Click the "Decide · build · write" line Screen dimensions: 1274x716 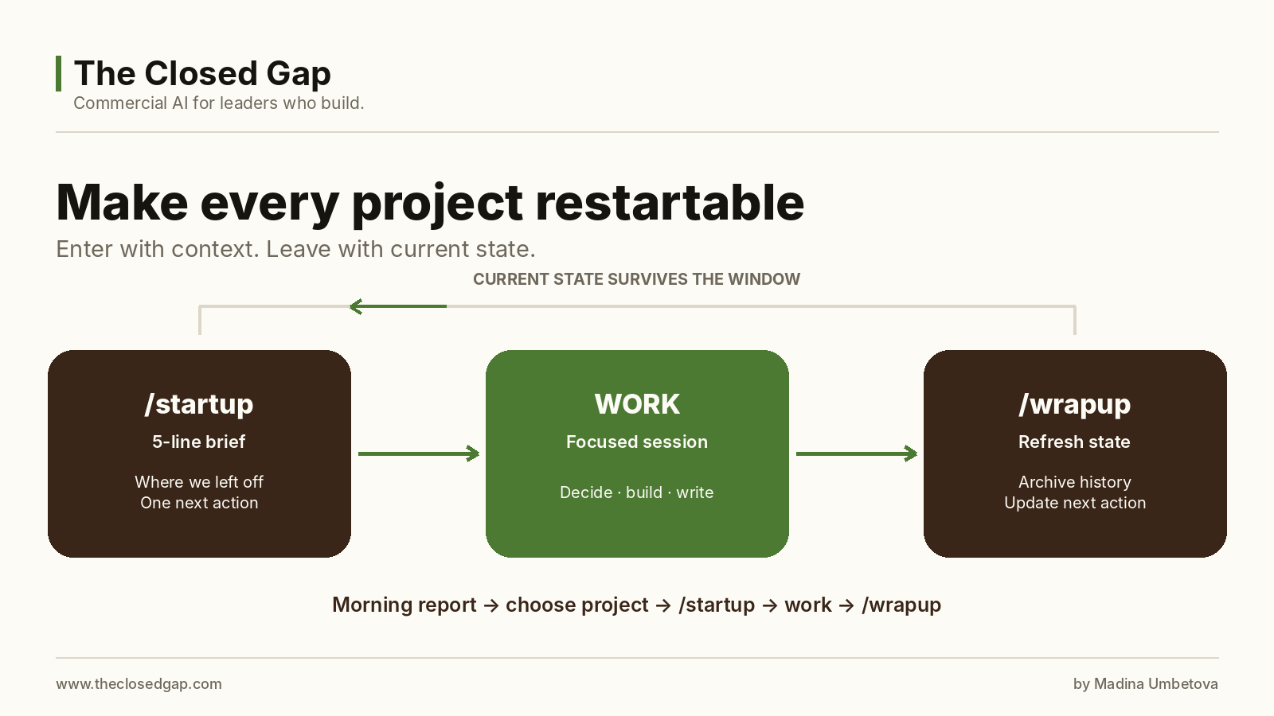point(637,492)
